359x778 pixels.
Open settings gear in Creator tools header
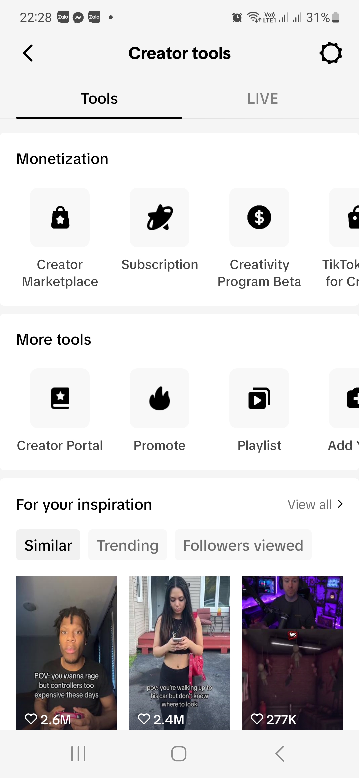pos(331,53)
